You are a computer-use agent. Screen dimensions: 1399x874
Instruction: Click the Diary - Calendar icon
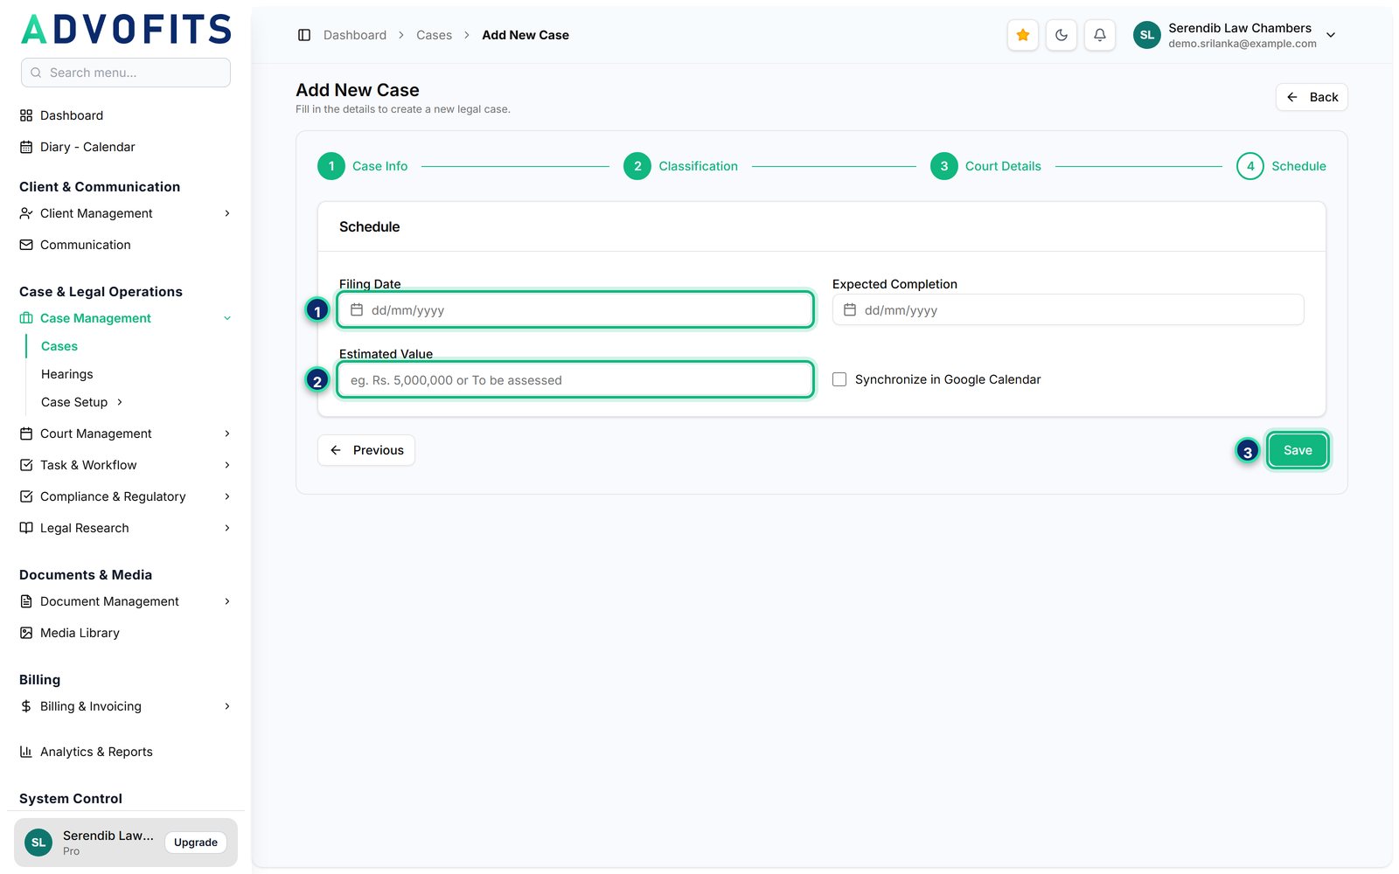coord(26,147)
